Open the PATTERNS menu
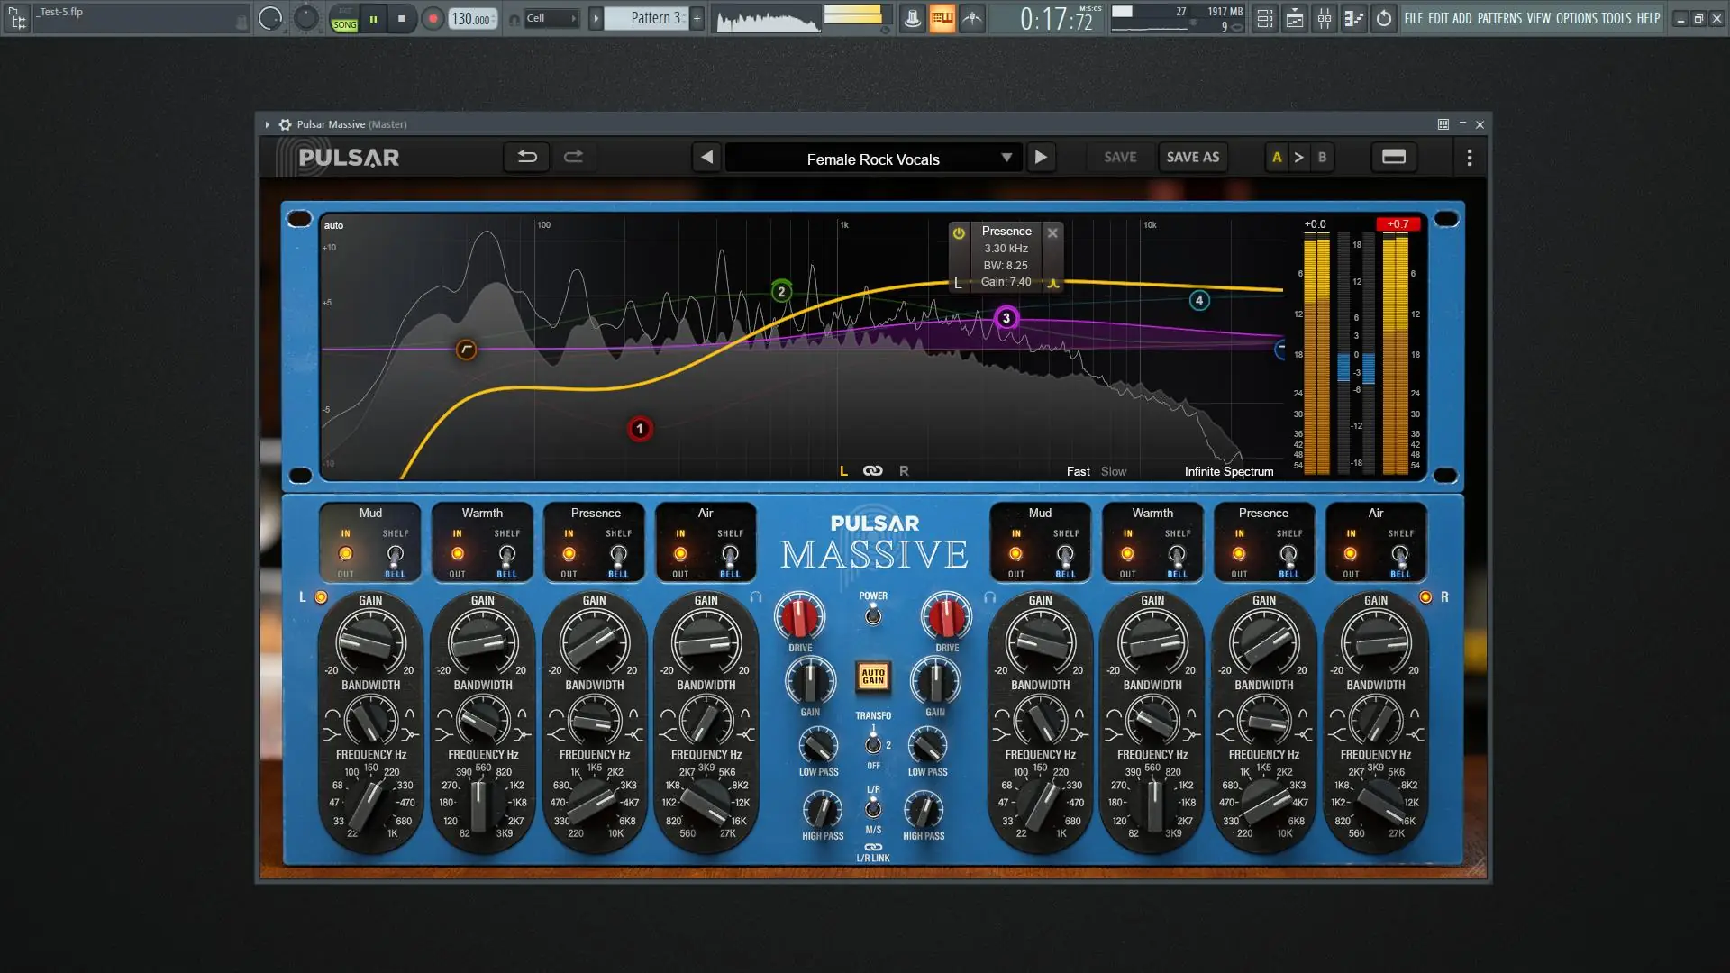Screen dimensions: 1730x973 click(x=1498, y=18)
